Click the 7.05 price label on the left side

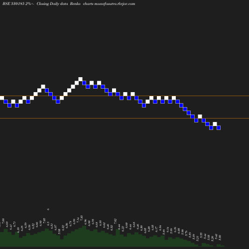44,221
